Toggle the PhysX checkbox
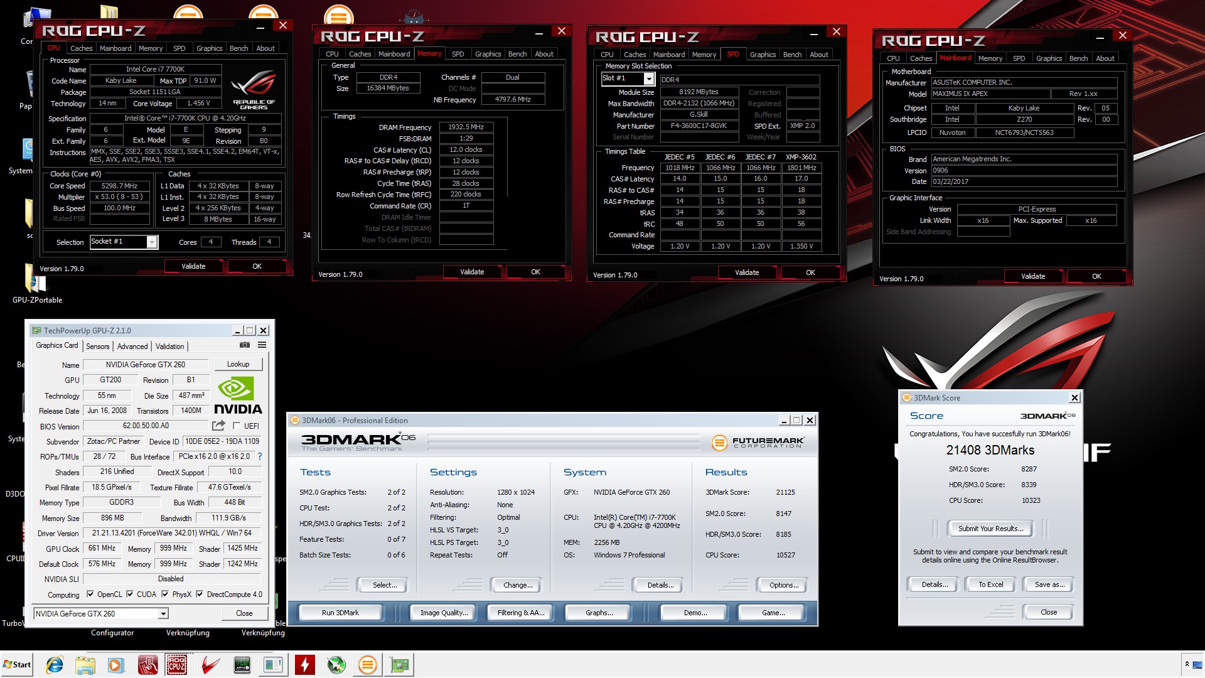The image size is (1205, 678). point(165,594)
